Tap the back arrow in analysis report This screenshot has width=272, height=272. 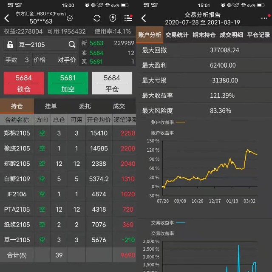click(x=144, y=18)
